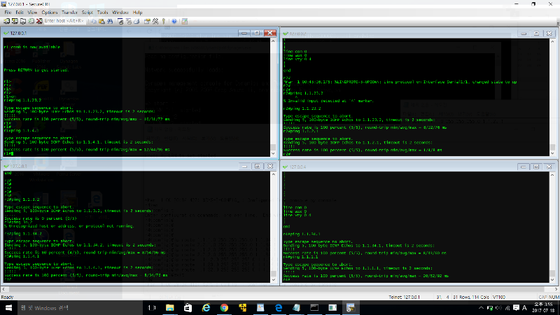Click the Find binoculars icon
The width and height of the screenshot is (560, 315).
[x=110, y=22]
